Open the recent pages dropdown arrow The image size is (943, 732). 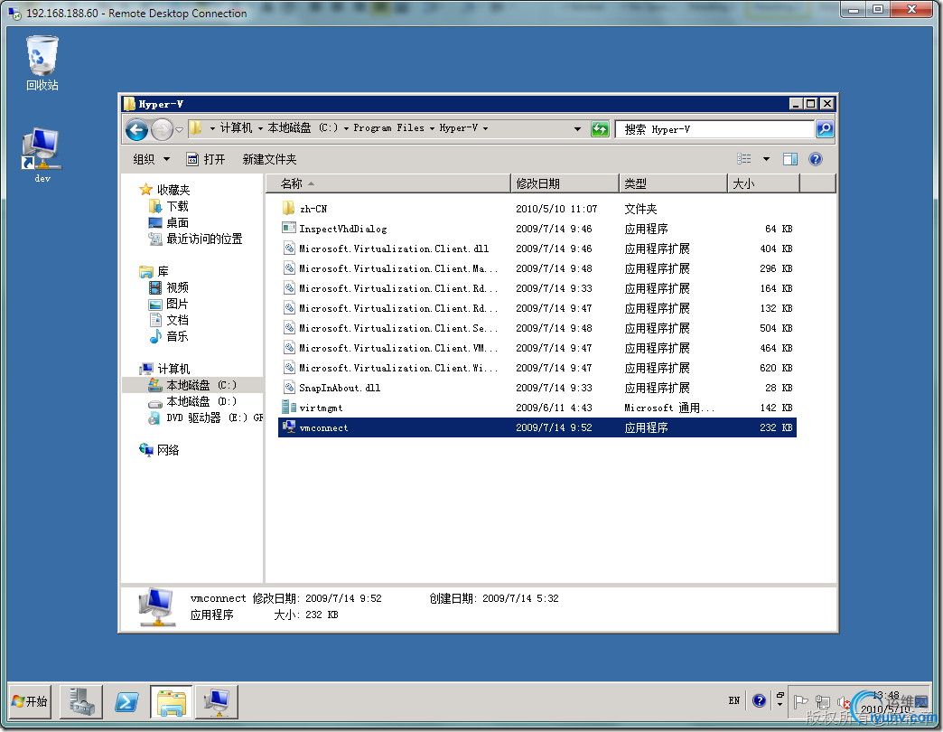(x=179, y=129)
